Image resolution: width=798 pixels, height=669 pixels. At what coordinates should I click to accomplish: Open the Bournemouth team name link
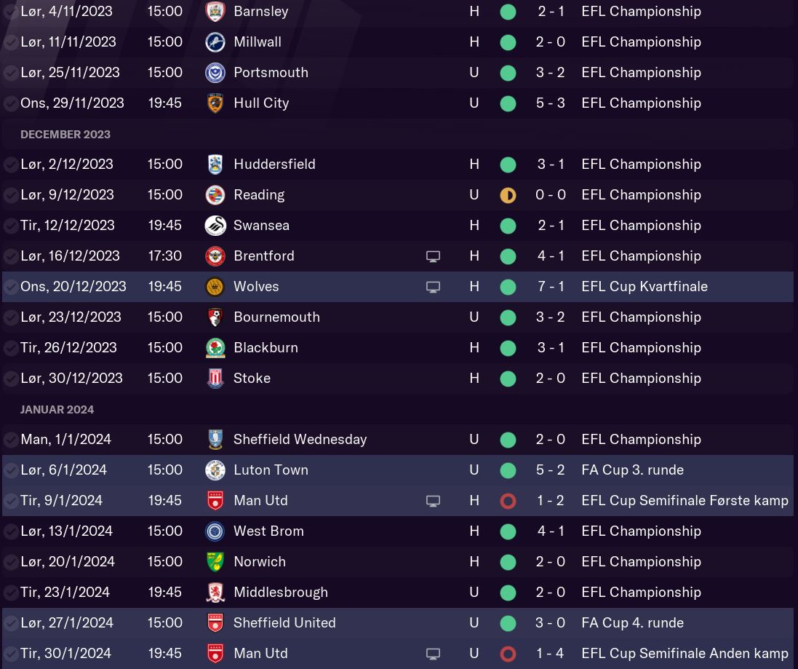pos(276,317)
